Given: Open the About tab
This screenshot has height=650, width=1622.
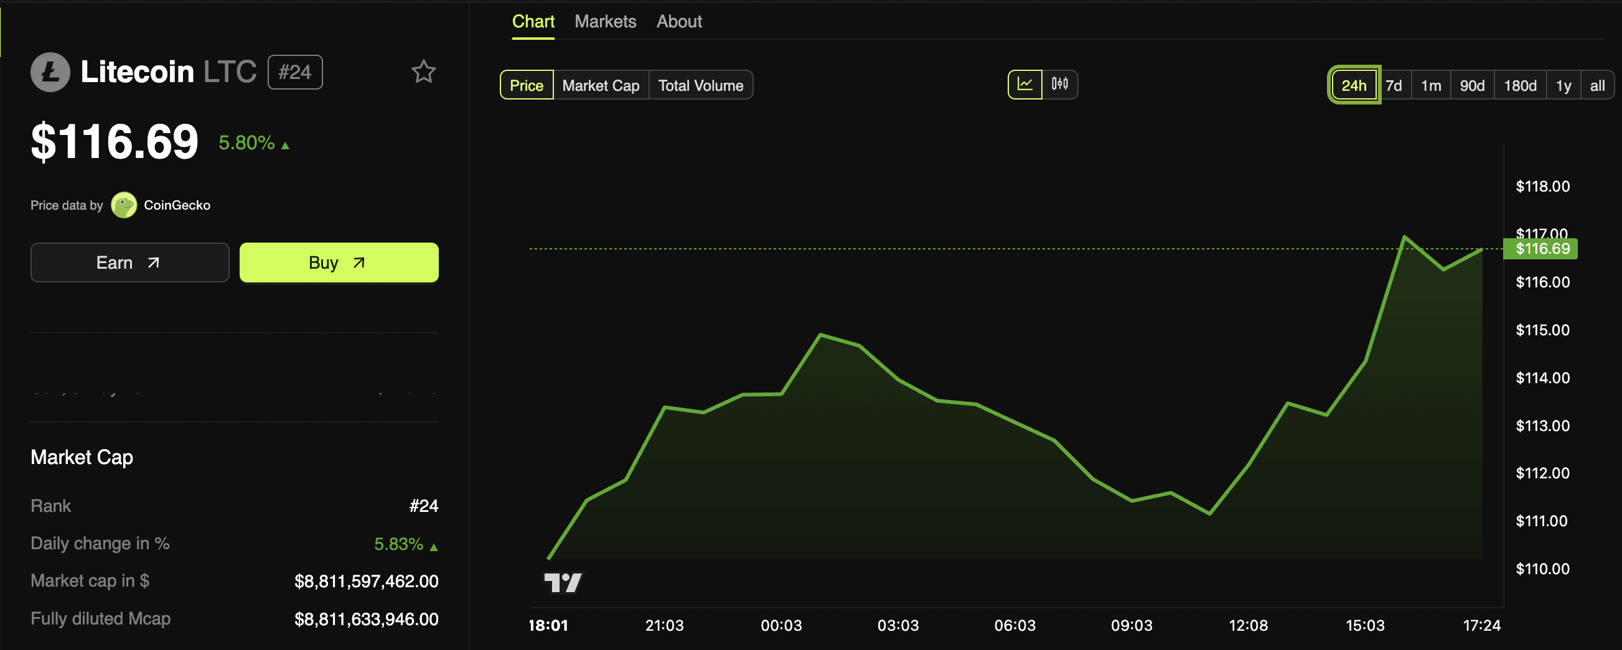Looking at the screenshot, I should click(x=679, y=22).
